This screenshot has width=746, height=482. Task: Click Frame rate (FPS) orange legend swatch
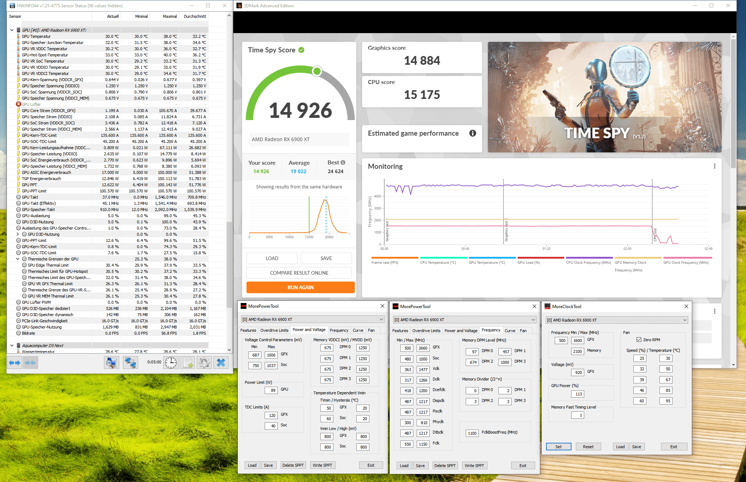tap(395, 258)
